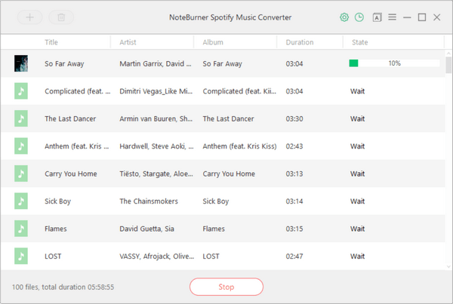Click the music icon for Flames

tap(21, 229)
